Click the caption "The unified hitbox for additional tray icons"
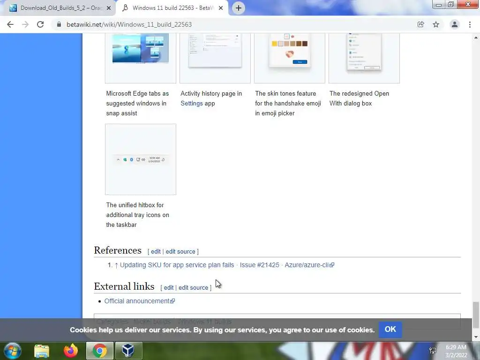 (x=138, y=215)
